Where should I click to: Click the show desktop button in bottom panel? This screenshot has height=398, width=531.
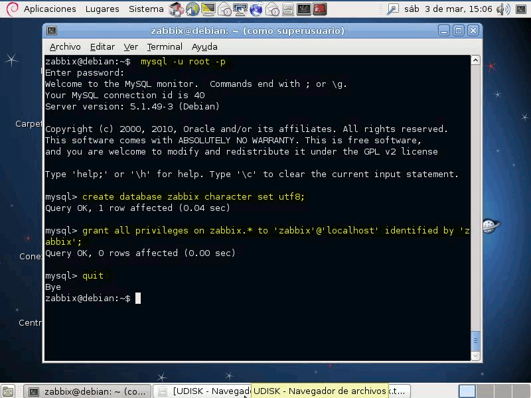pos(9,391)
